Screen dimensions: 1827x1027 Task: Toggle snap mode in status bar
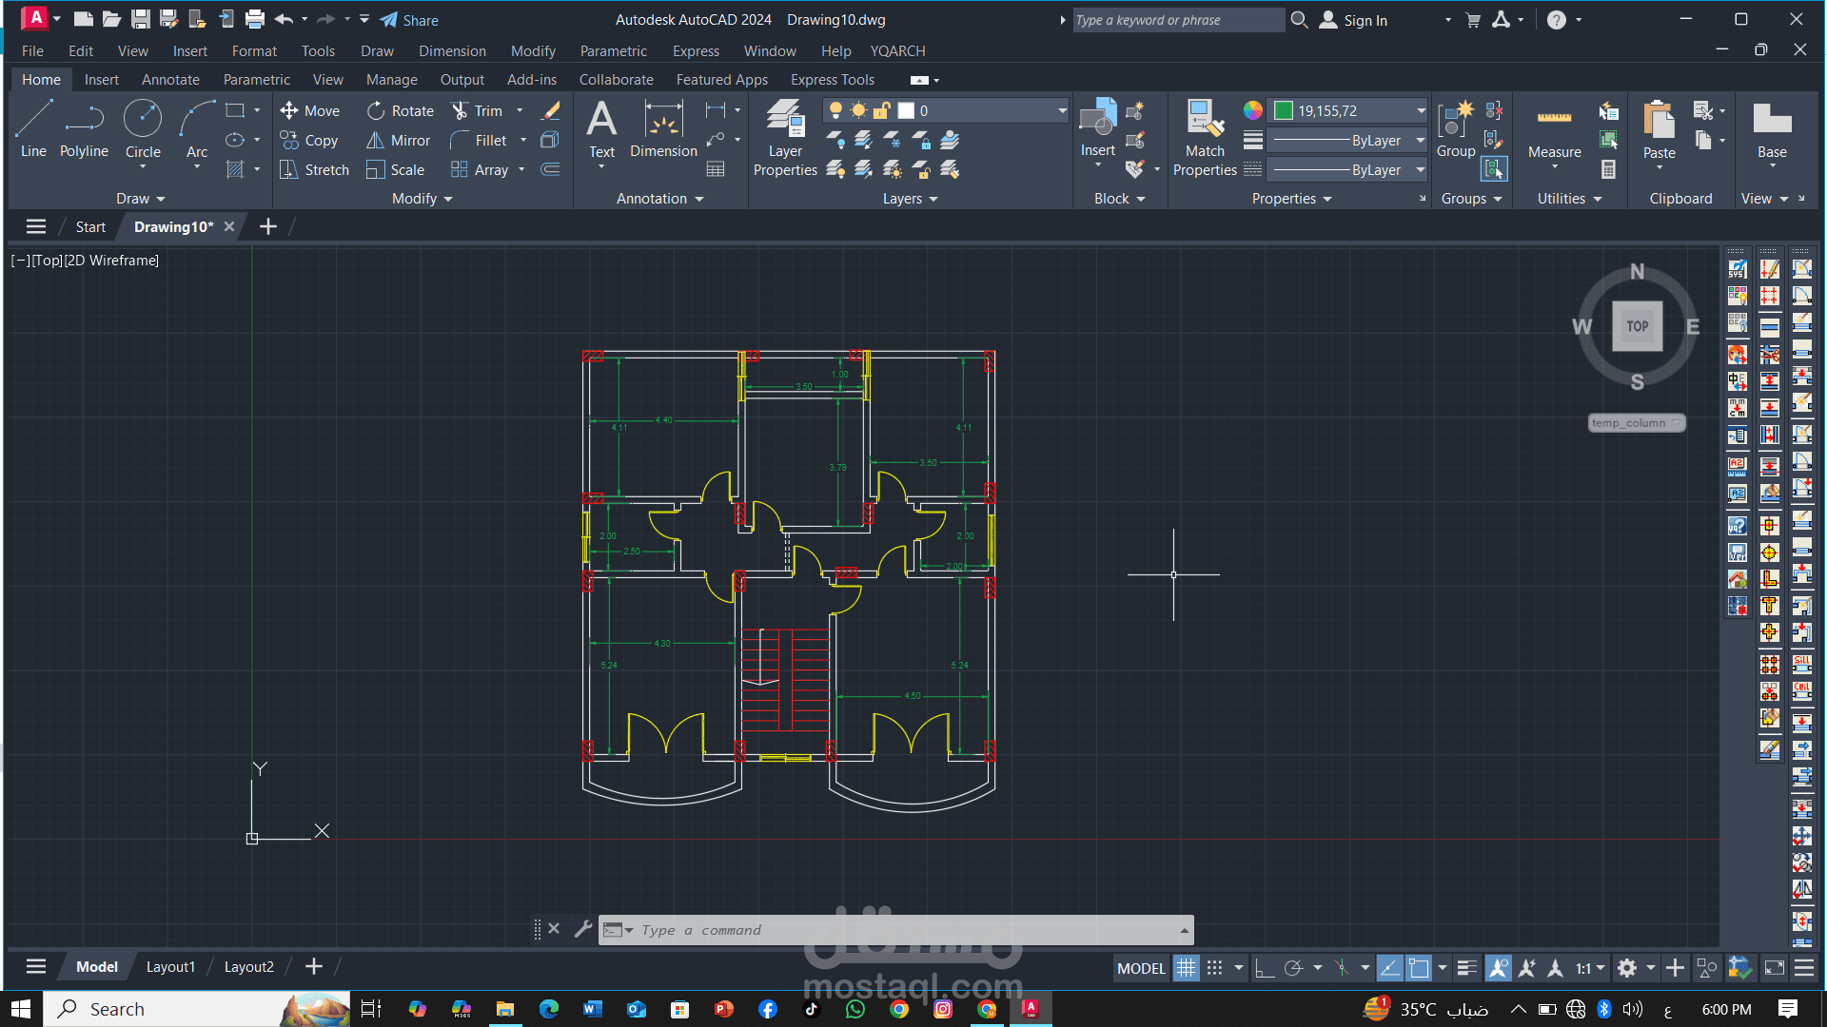1214,968
